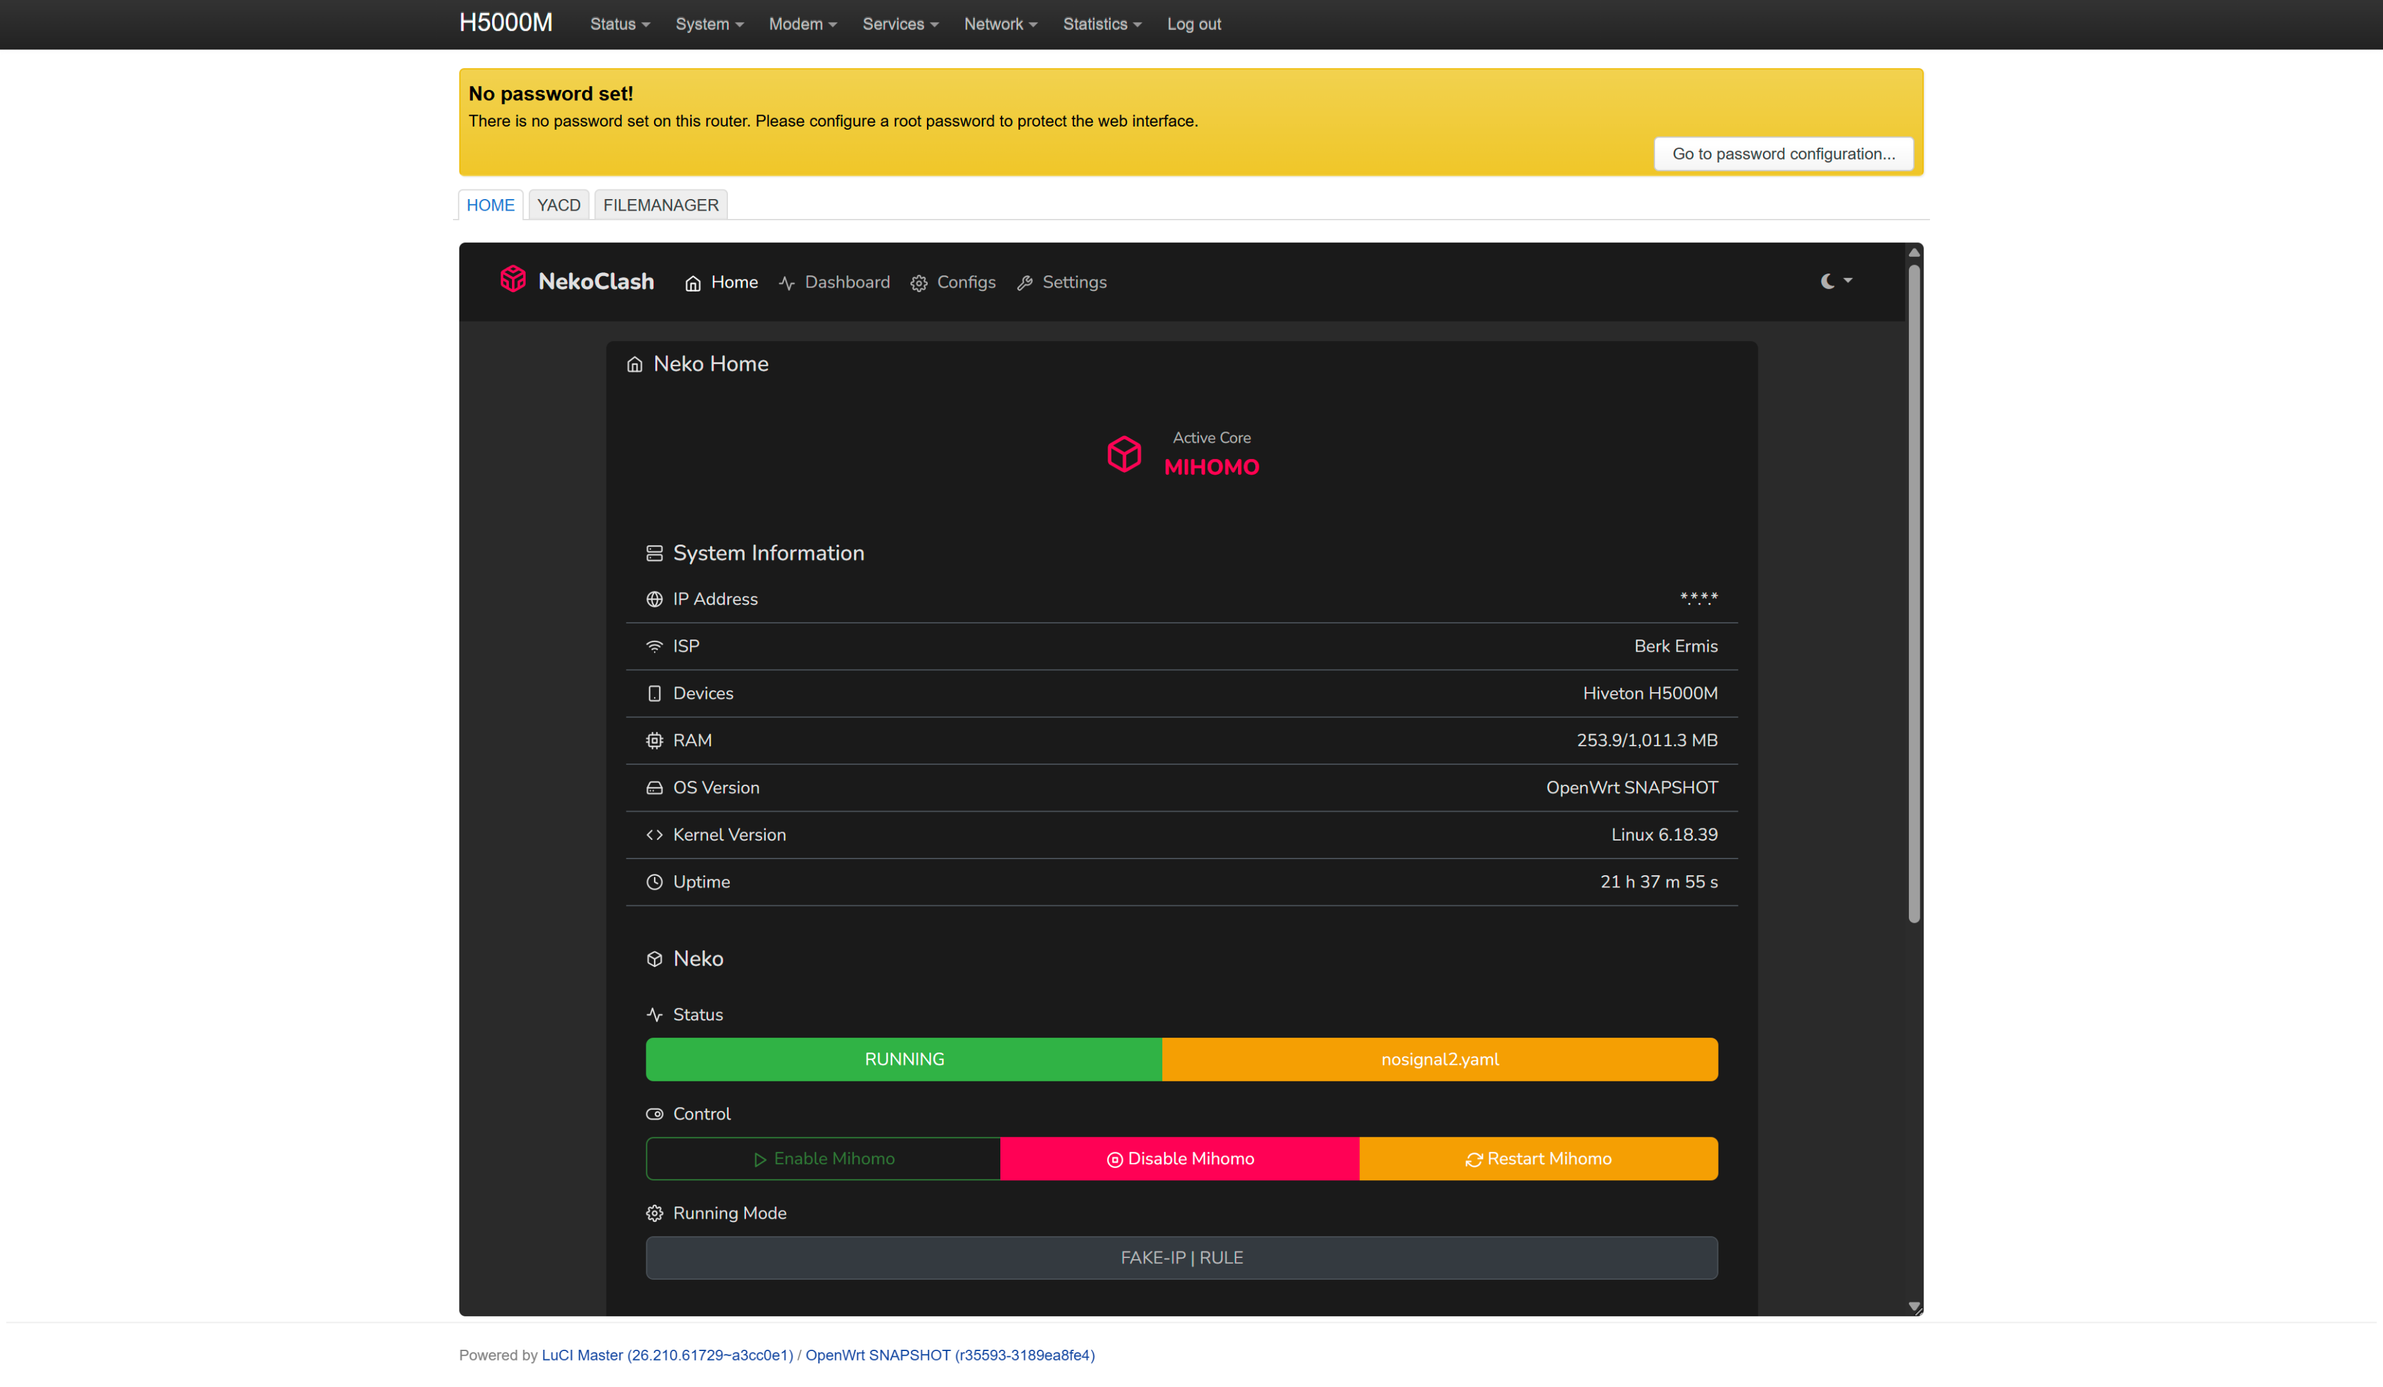Click the clock icon beside Uptime

click(x=655, y=882)
